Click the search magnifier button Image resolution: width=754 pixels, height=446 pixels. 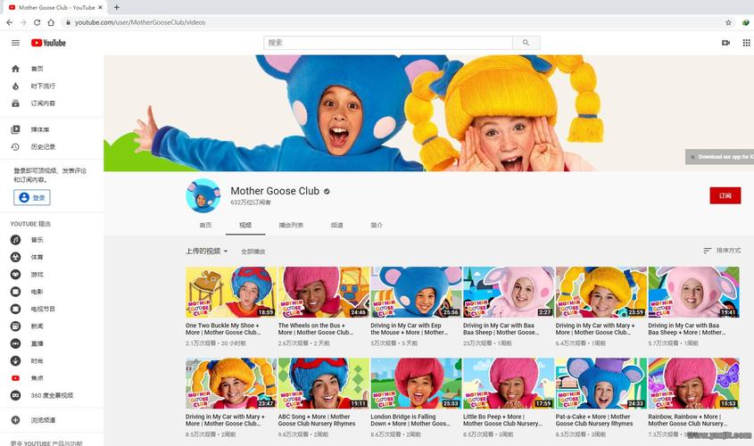point(526,43)
